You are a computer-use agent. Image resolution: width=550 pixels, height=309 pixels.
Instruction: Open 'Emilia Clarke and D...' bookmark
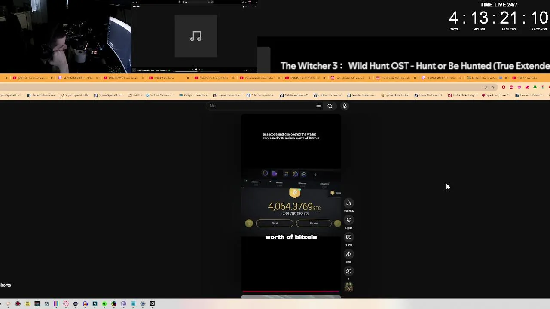coord(429,95)
